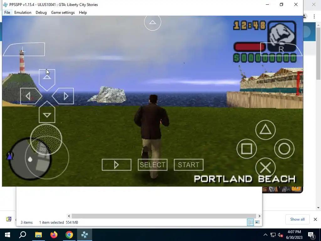
Task: Tap the D-pad down arrow
Action: click(47, 113)
